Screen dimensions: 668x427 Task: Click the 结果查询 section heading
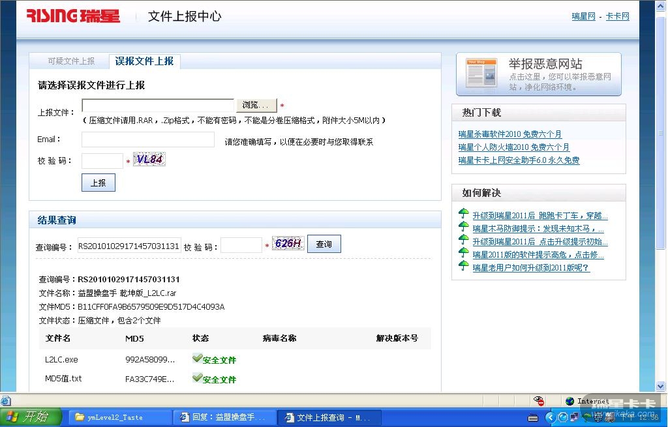tap(57, 220)
